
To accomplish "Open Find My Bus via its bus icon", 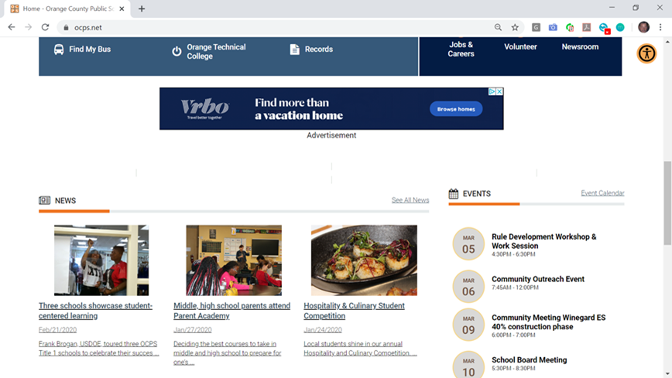I will click(x=59, y=49).
